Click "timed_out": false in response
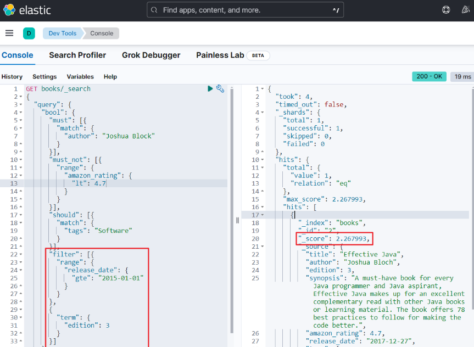Viewport: 474px width, 347px height. click(311, 104)
